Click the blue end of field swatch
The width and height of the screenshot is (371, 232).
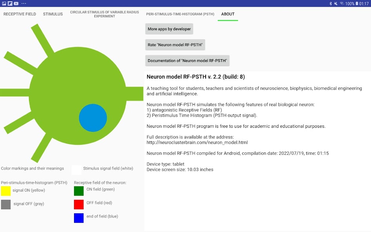79,218
